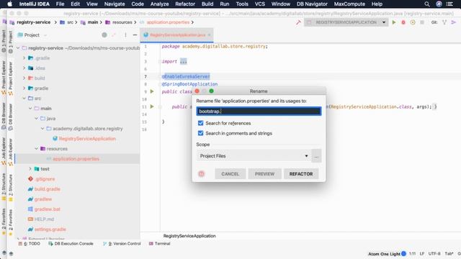Select the .gitignore file
Image resolution: width=461 pixels, height=259 pixels.
tap(45, 179)
